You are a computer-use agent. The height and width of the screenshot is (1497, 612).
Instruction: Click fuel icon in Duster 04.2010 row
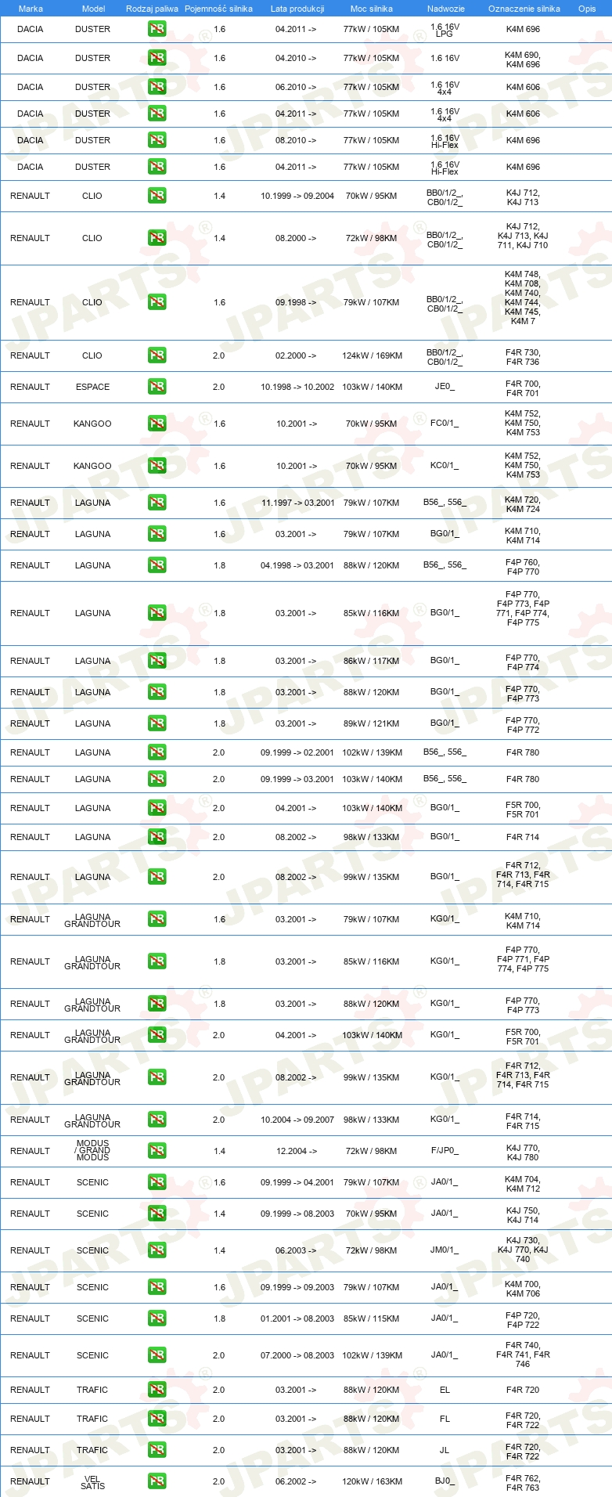click(x=157, y=58)
